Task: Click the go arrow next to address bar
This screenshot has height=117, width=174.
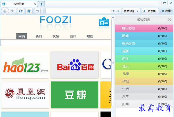Action: [x=118, y=11]
